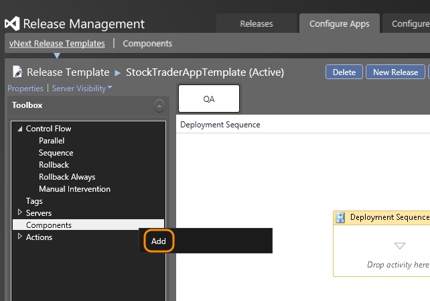Click the Actions label in toolbox
The width and height of the screenshot is (430, 301).
tap(40, 237)
